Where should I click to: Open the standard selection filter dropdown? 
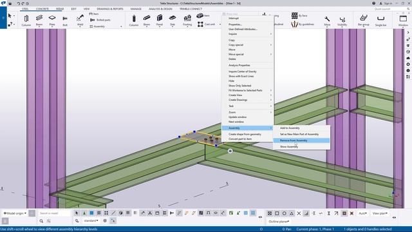pos(91,220)
